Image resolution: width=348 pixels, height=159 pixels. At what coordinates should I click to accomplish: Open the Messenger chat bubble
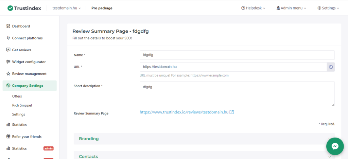click(334, 146)
